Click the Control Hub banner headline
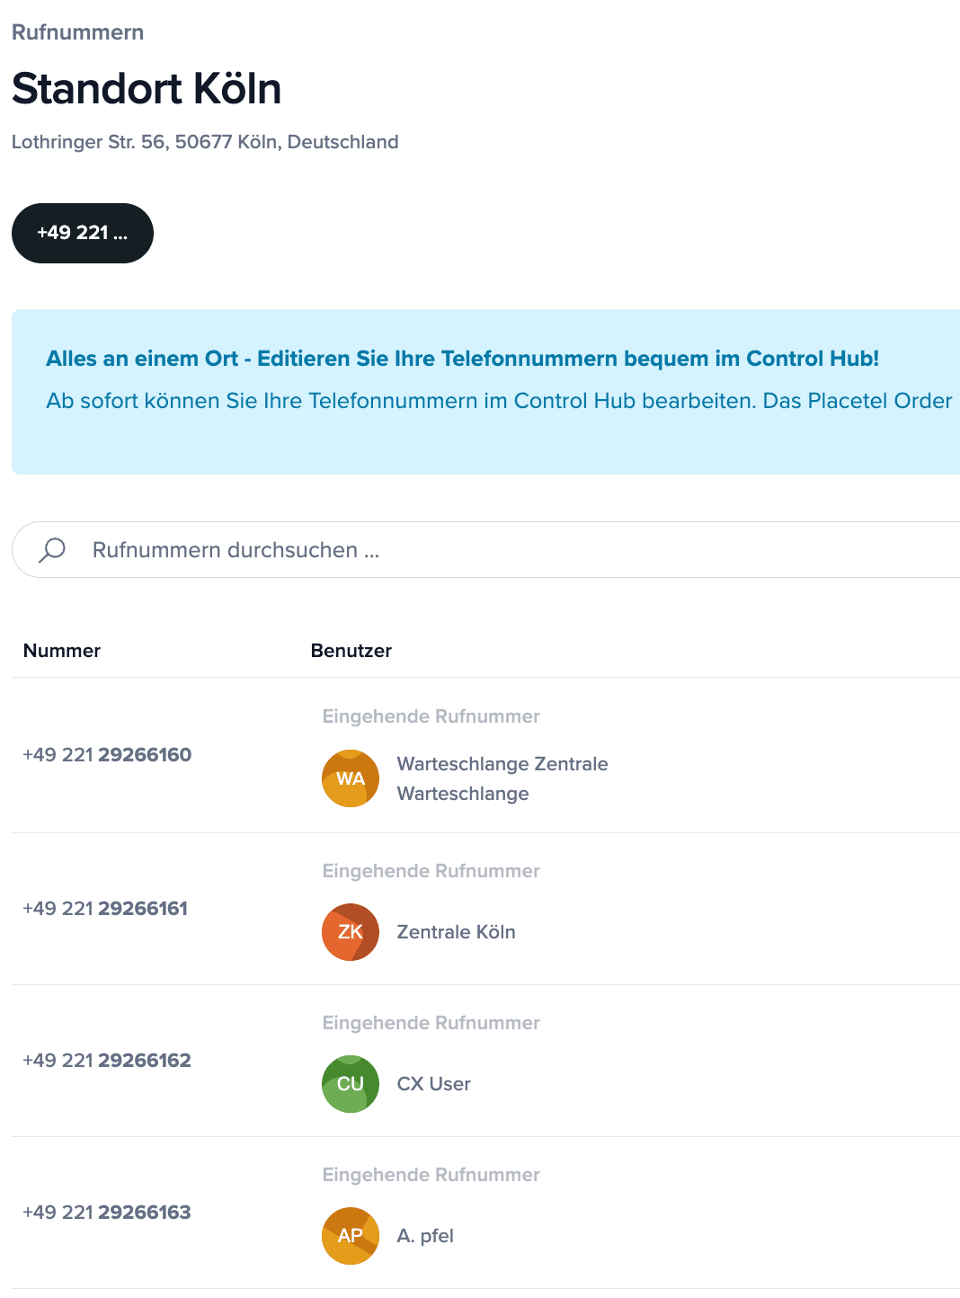Viewport: 960px width, 1298px height. [x=462, y=359]
